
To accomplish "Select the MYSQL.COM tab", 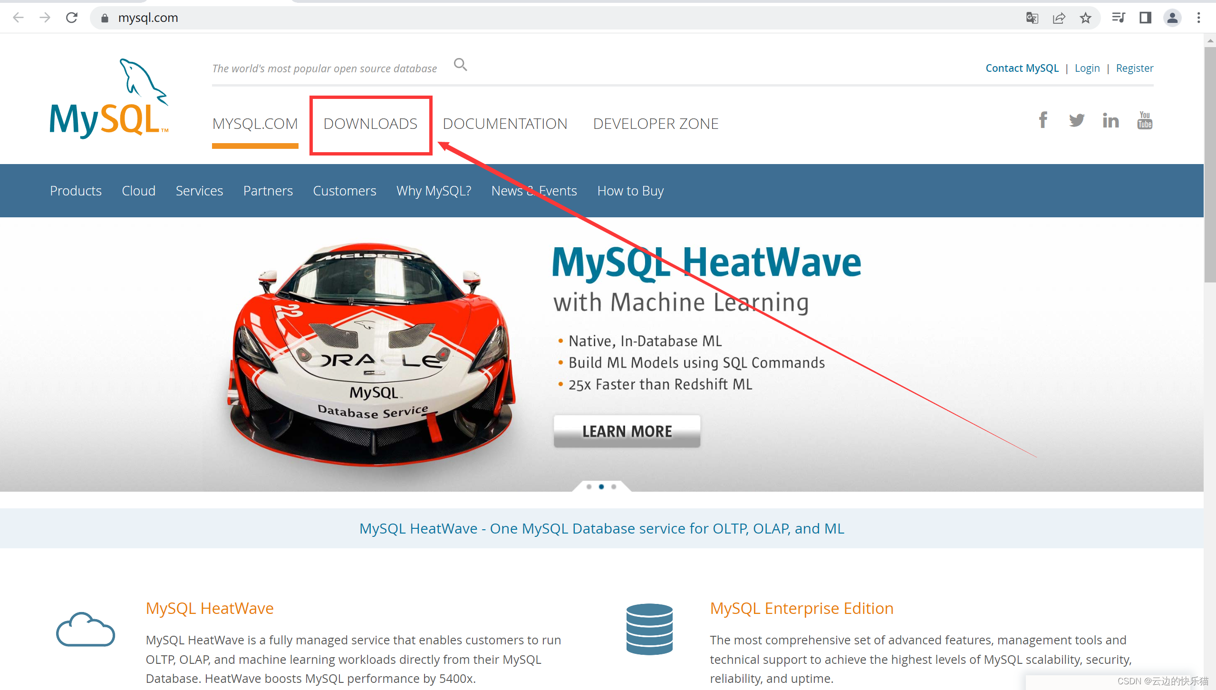I will point(255,124).
